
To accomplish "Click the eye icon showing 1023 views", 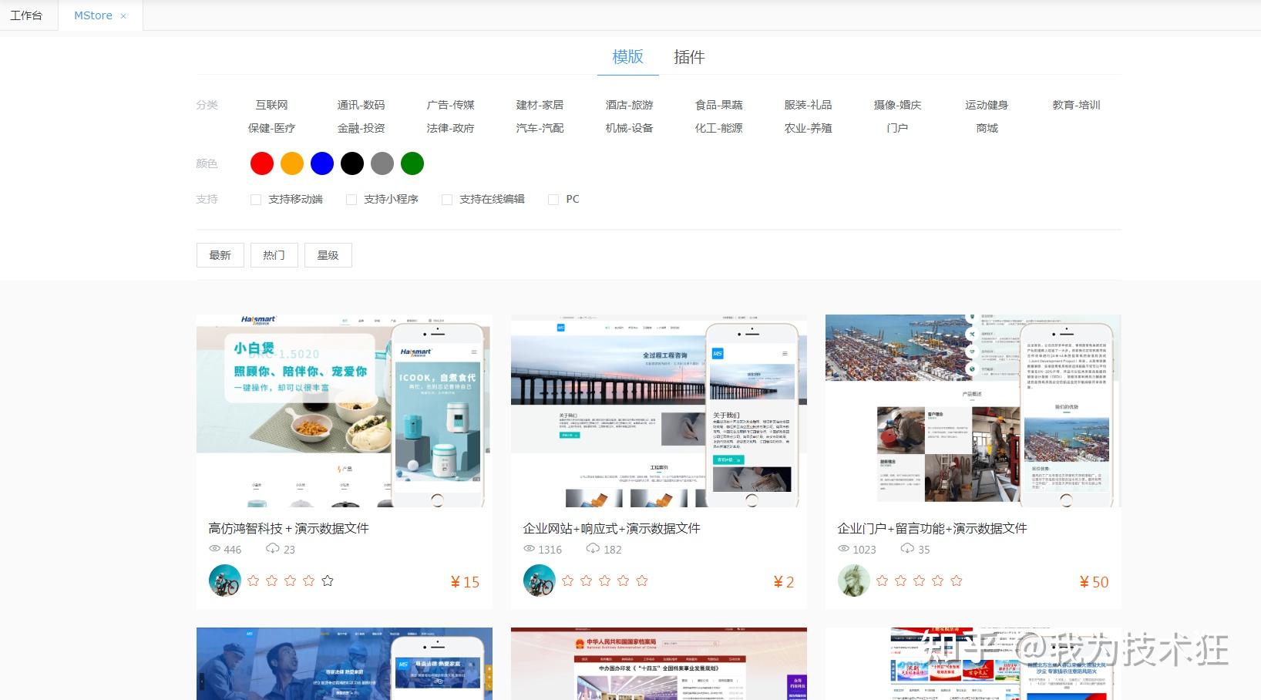I will (843, 548).
